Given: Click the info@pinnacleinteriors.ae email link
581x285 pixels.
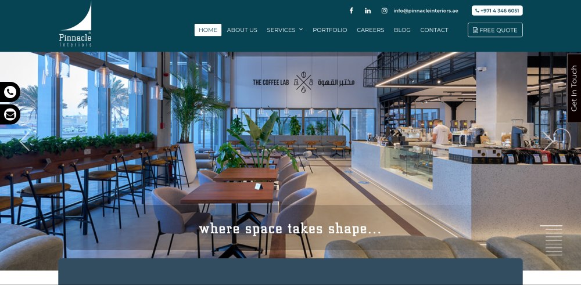Looking at the screenshot, I should pos(426,10).
